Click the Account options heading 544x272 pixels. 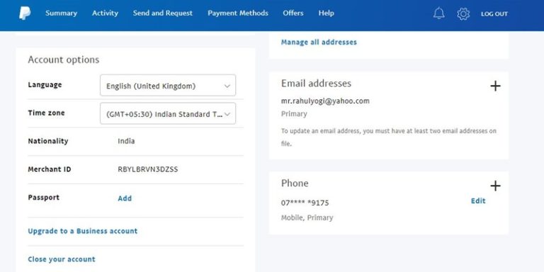64,59
